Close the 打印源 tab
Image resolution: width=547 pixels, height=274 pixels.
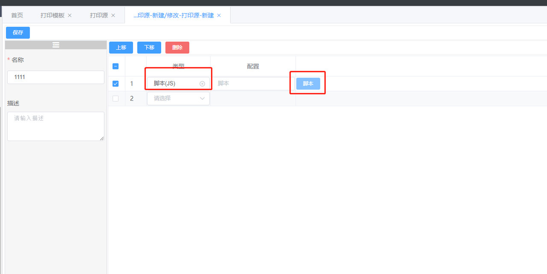113,15
